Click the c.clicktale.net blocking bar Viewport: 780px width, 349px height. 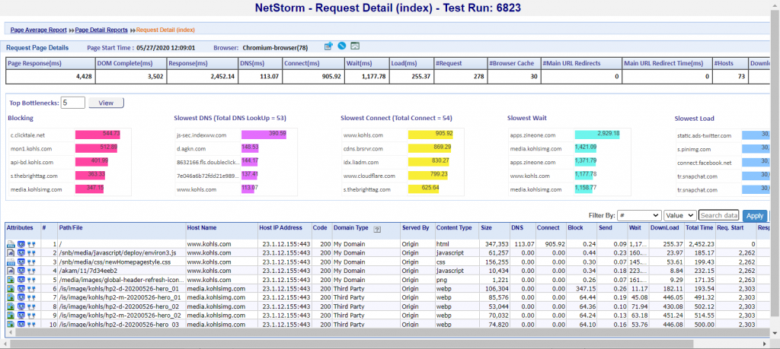[x=97, y=135]
